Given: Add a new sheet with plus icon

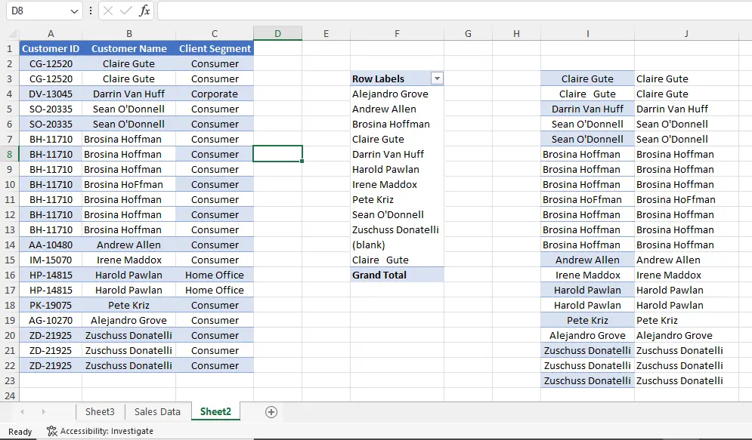Looking at the screenshot, I should point(271,412).
